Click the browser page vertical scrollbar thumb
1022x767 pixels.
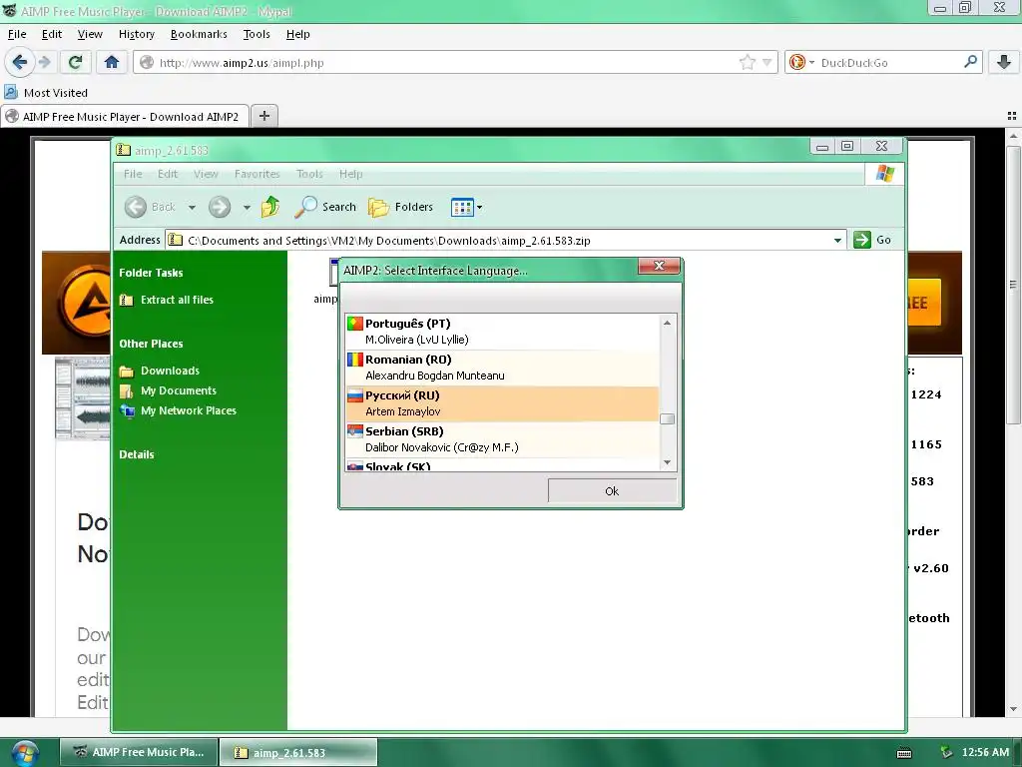click(1012, 284)
